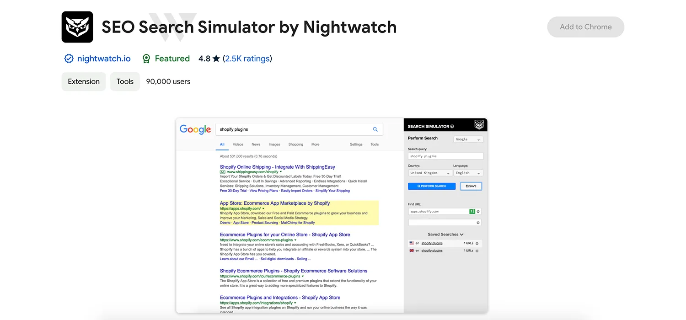Click the blue PERFORM SEARCH button
686x320 pixels.
point(432,186)
